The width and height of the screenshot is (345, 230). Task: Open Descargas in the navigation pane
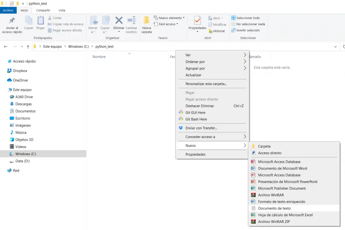point(24,104)
